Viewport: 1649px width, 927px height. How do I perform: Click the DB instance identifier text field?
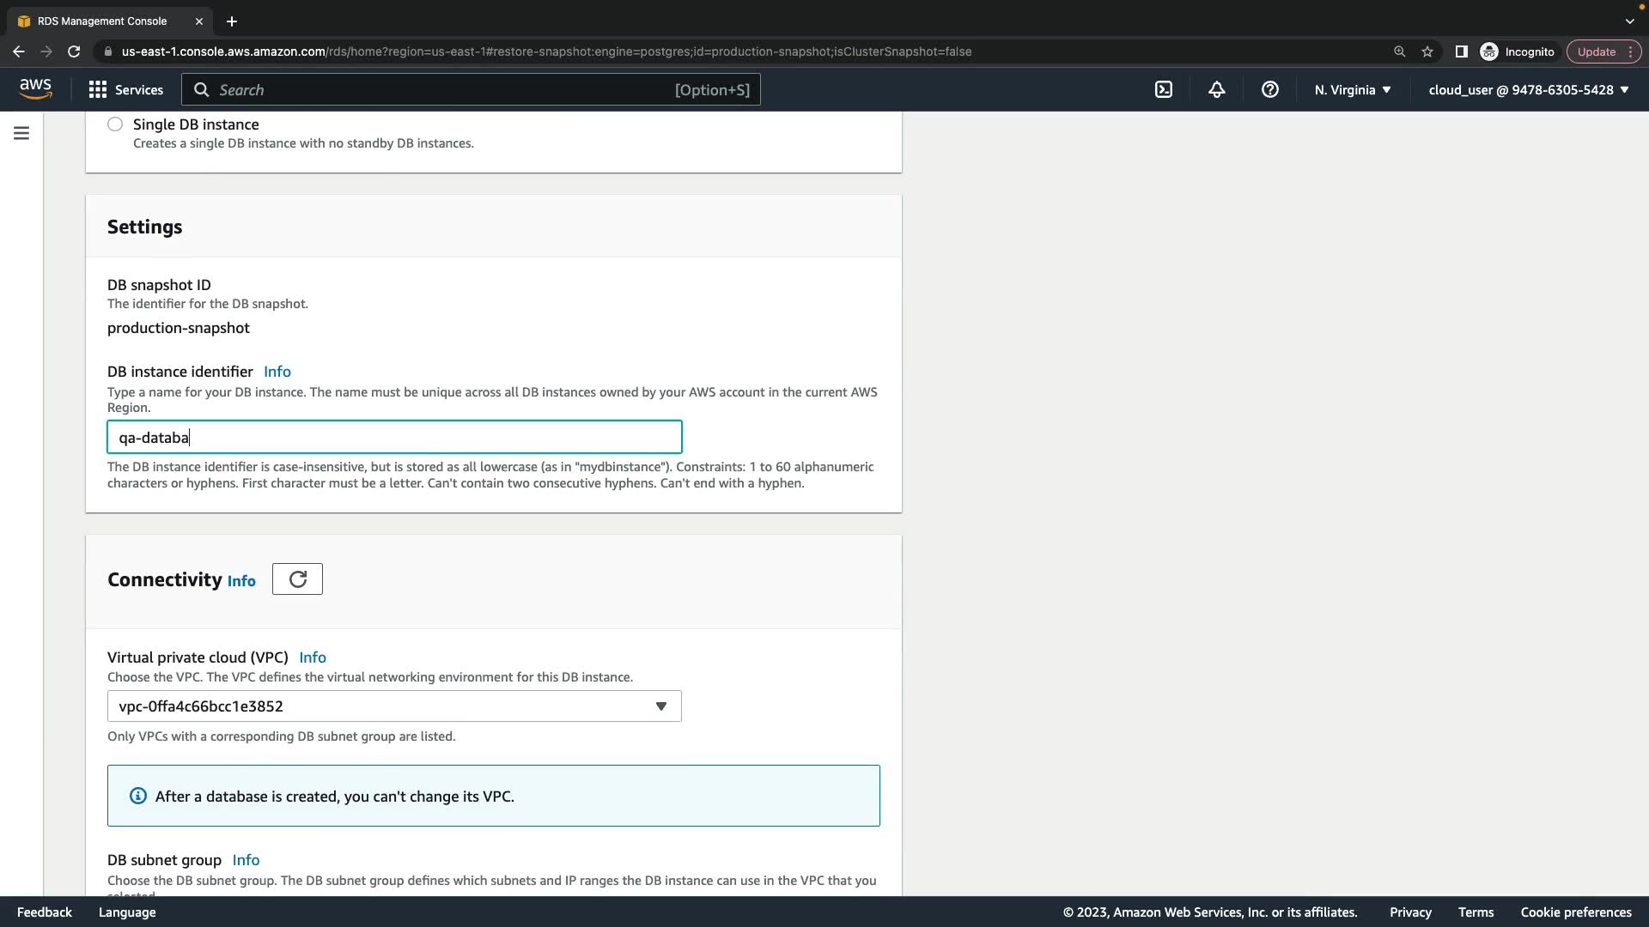tap(393, 438)
